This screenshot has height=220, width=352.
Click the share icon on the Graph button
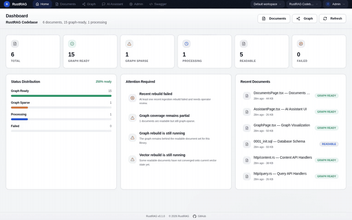(x=298, y=18)
